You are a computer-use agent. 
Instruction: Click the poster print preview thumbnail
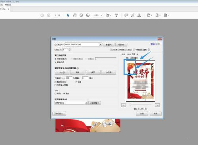(141, 81)
